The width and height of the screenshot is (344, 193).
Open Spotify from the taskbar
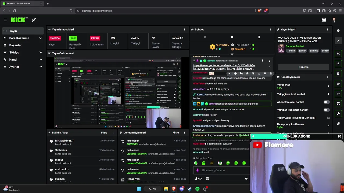click(198, 189)
